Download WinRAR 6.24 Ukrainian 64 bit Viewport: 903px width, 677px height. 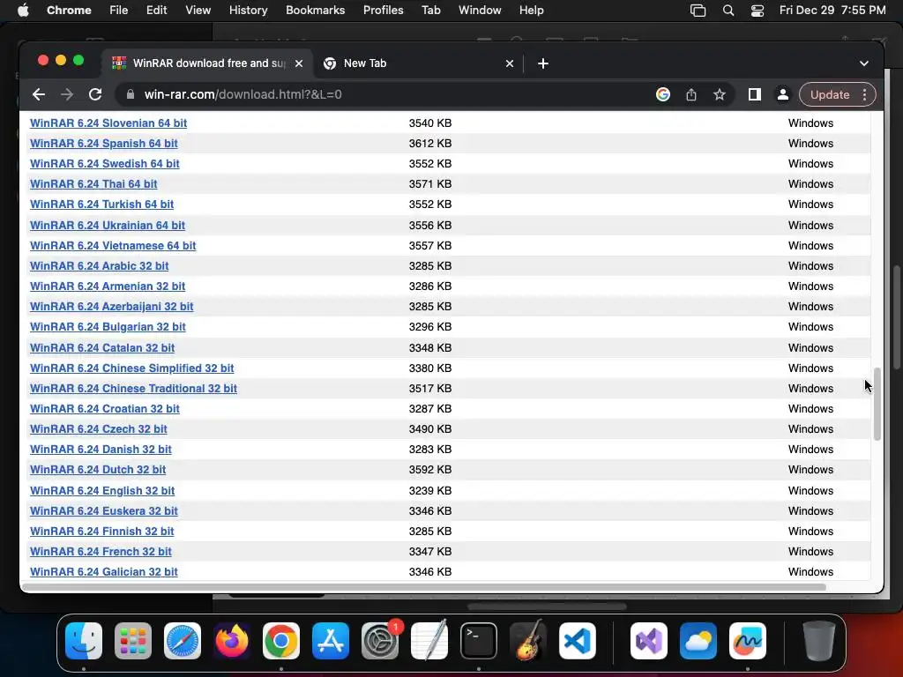tap(108, 225)
